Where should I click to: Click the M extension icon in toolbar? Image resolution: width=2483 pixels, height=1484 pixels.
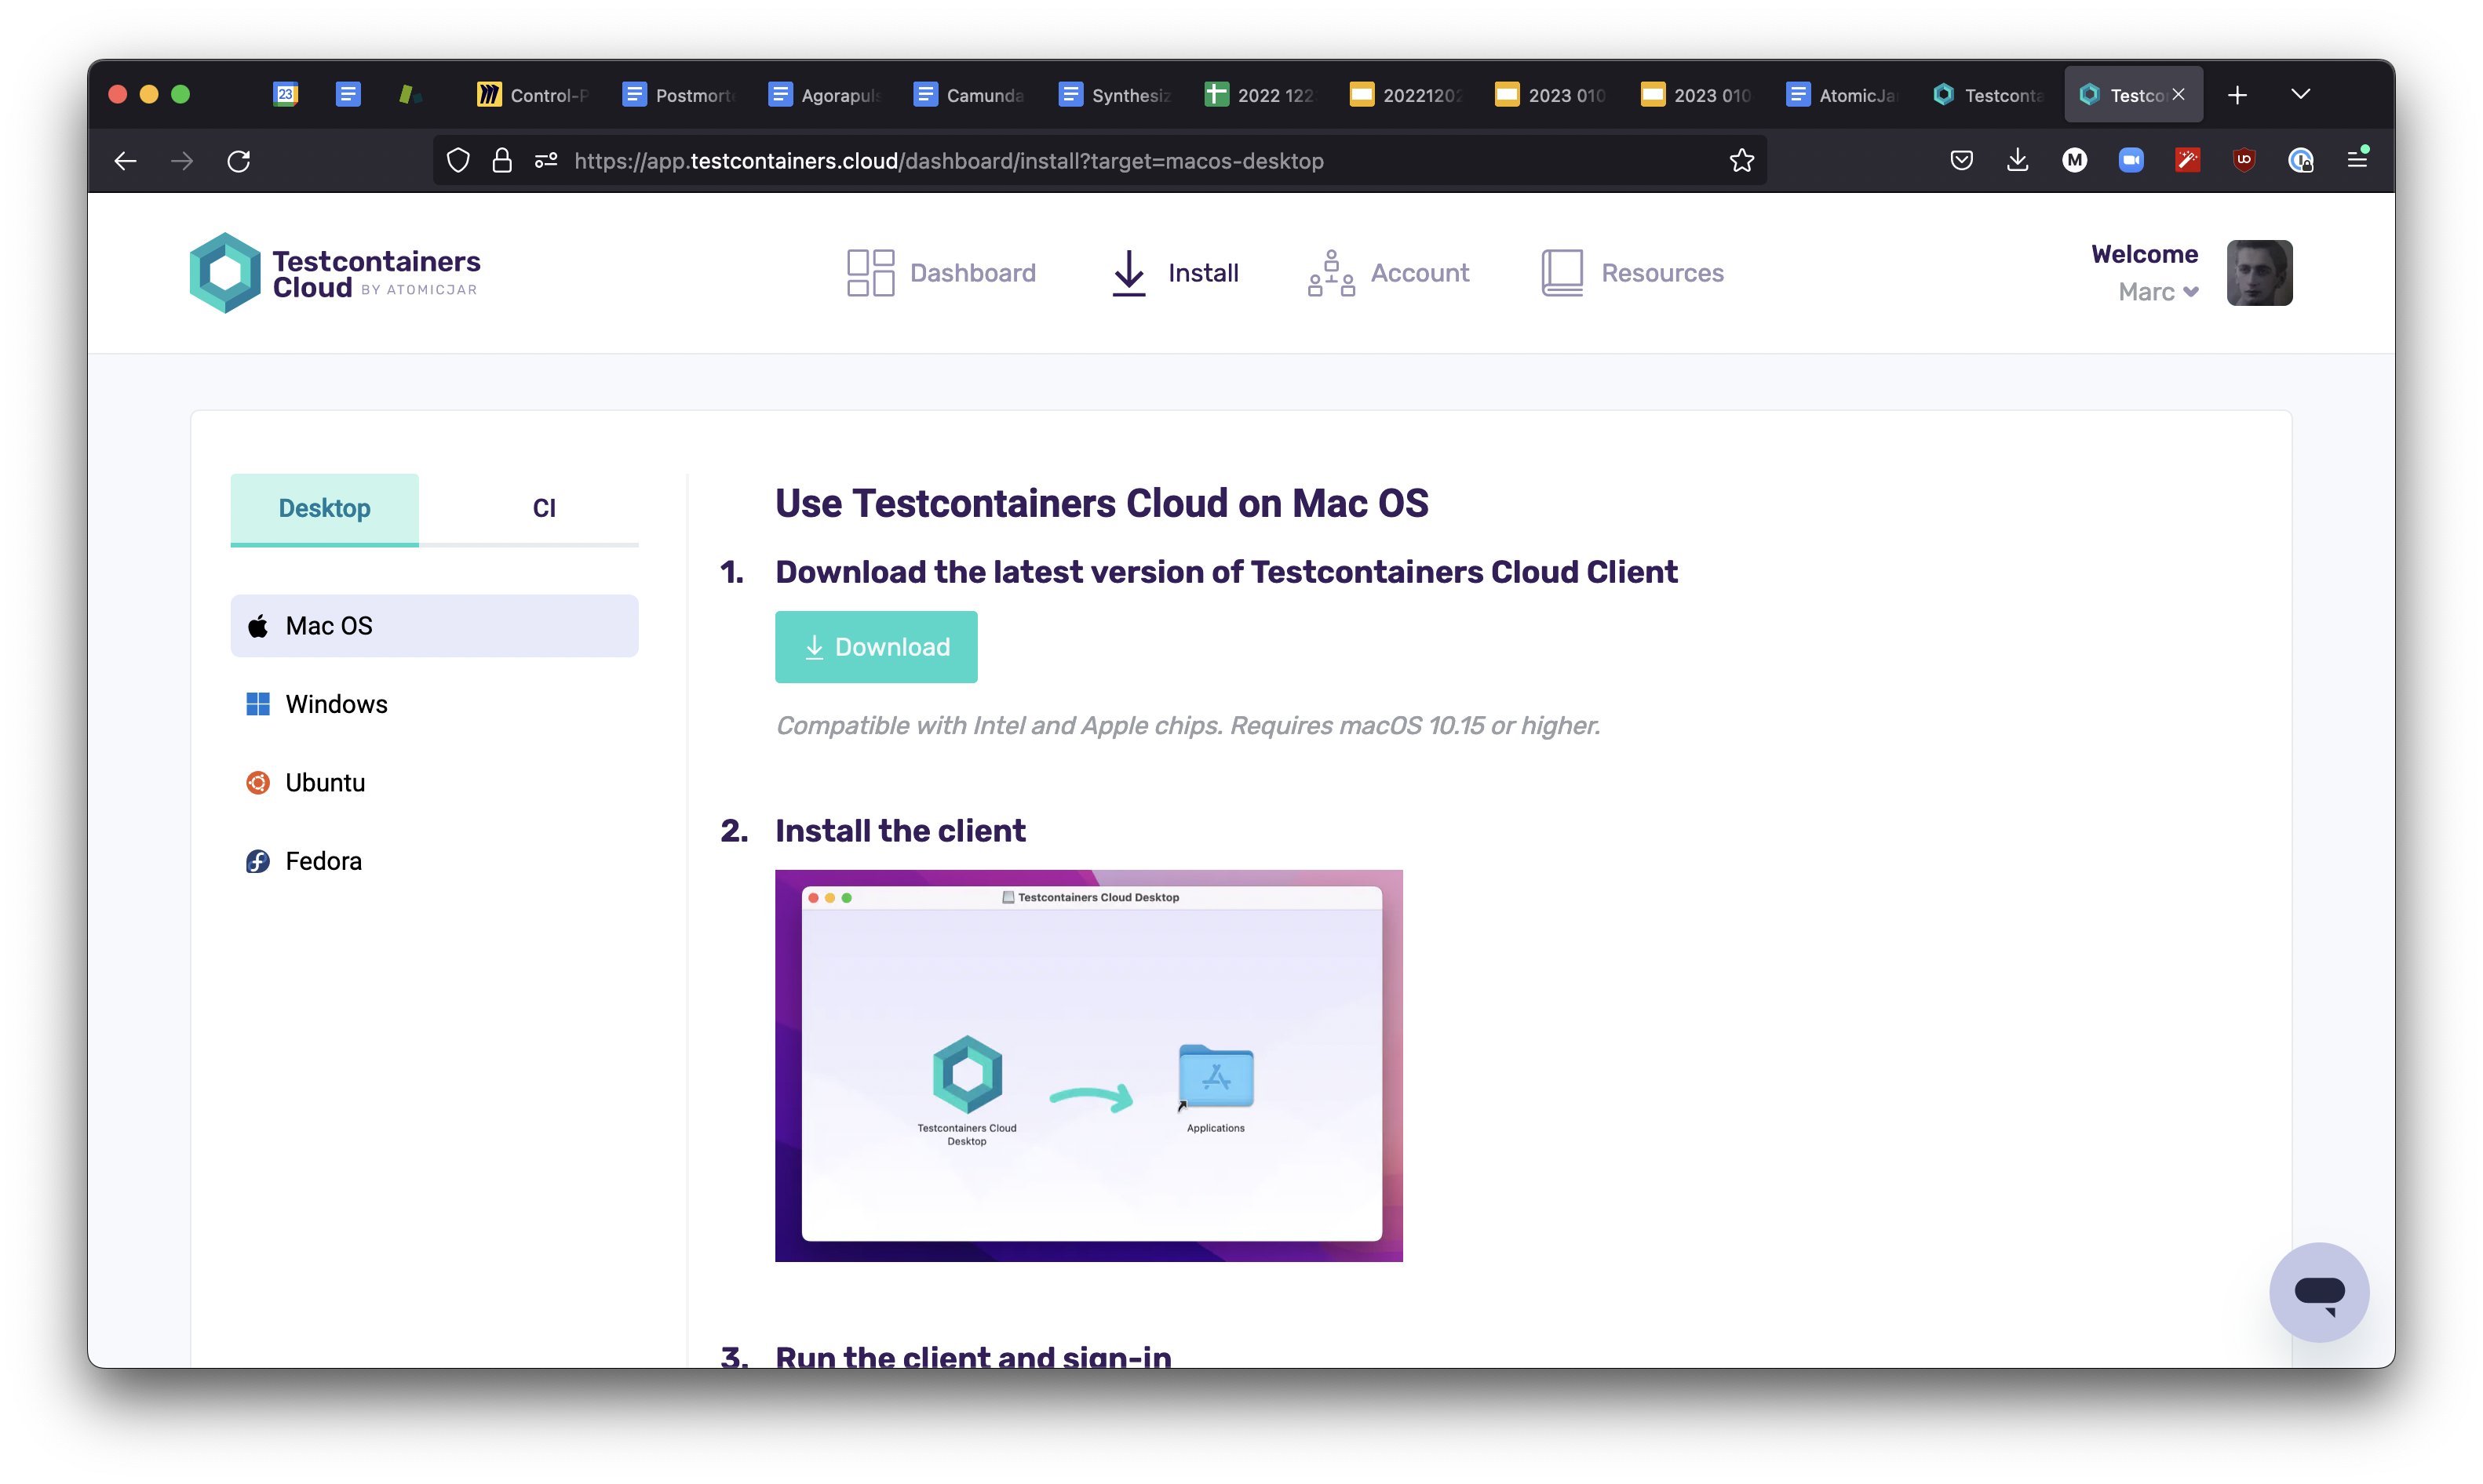(x=2075, y=160)
